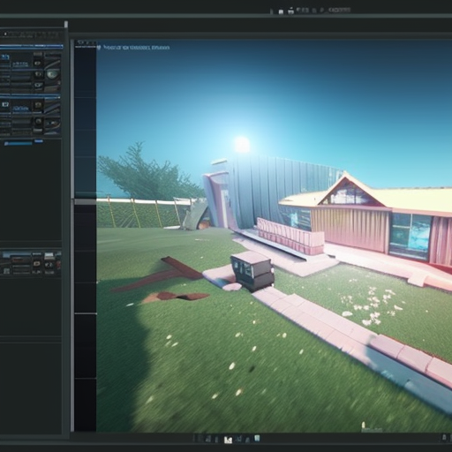Viewport: 452px width, 452px height.
Task: Click the text label in top menu bar
Action: pyautogui.click(x=339, y=10)
